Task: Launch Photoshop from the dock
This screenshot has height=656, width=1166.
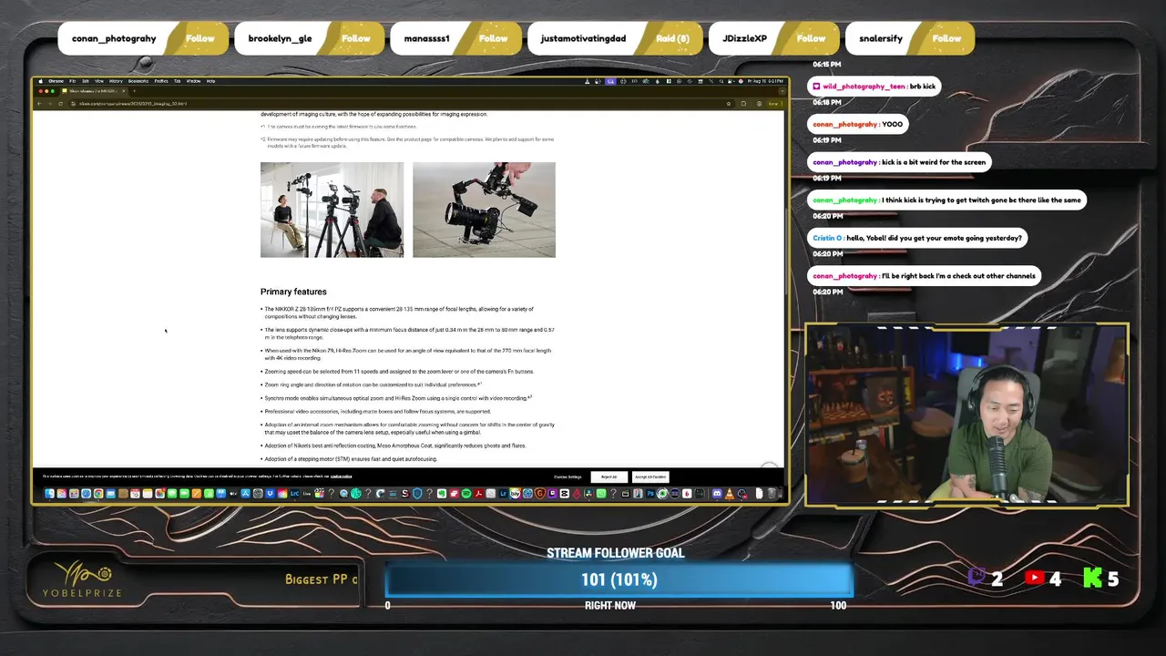Action: pos(650,494)
